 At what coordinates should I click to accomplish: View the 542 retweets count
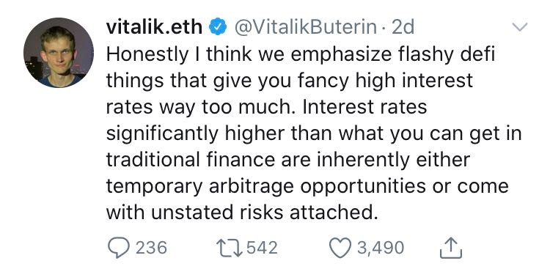pos(263,248)
